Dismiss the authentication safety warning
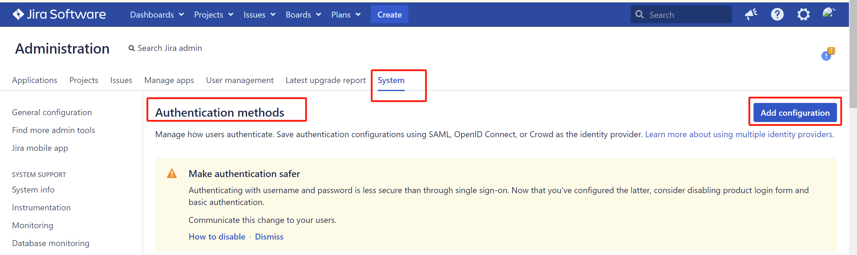The height and width of the screenshot is (255, 857). [x=269, y=237]
